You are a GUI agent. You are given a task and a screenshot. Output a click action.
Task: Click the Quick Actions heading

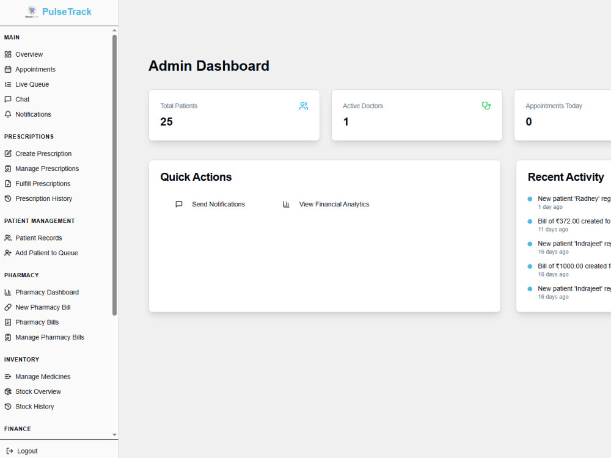pos(196,177)
